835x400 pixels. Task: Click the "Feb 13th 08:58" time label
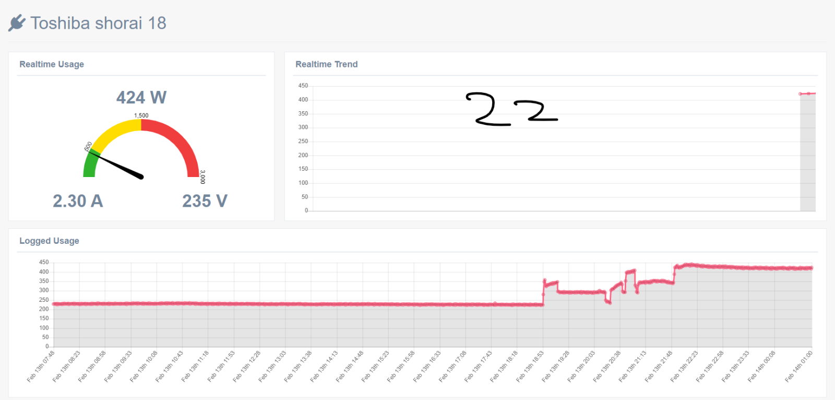pyautogui.click(x=92, y=367)
